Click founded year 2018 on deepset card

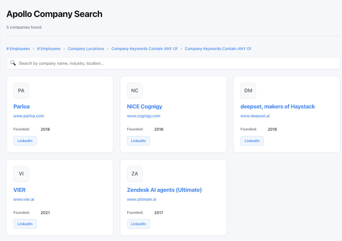[x=272, y=129]
